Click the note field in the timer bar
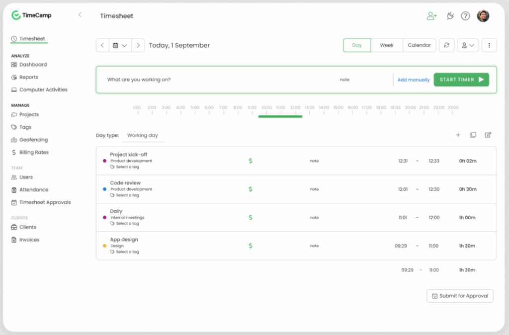The image size is (509, 335). [345, 80]
